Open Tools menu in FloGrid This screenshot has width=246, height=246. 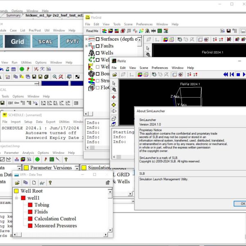coord(117,24)
